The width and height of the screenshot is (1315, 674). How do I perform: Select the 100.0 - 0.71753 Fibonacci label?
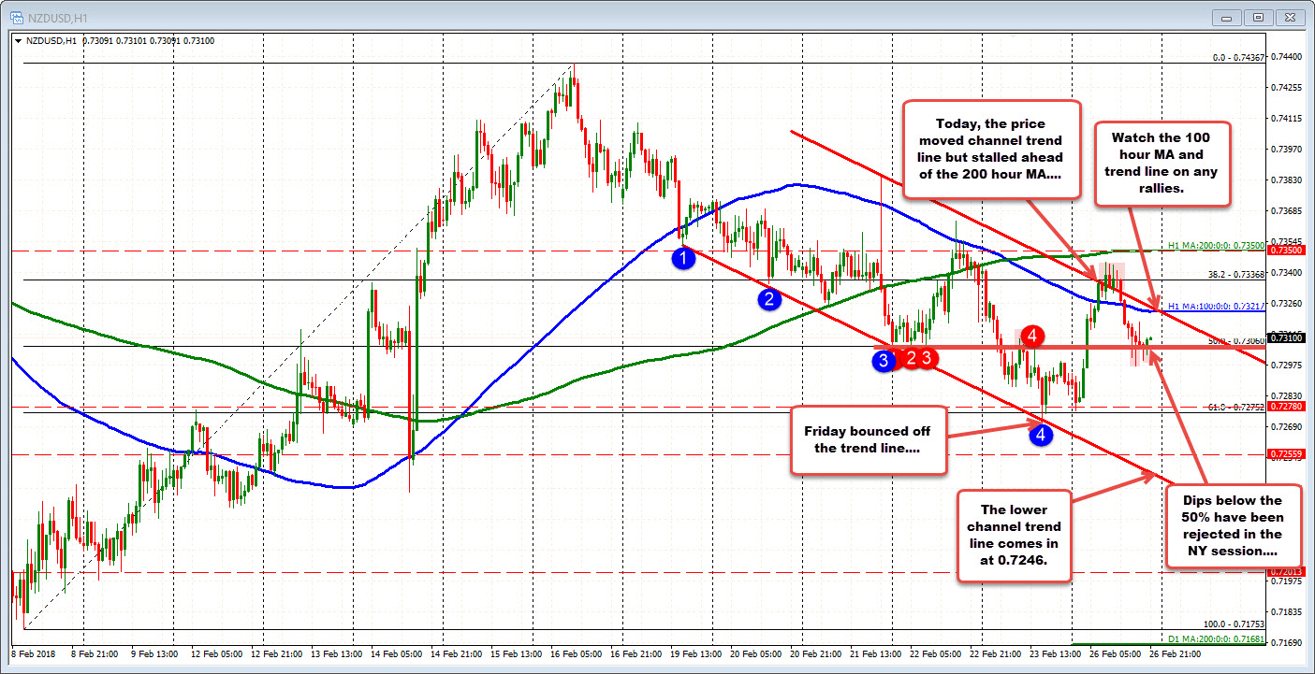pyautogui.click(x=1235, y=624)
